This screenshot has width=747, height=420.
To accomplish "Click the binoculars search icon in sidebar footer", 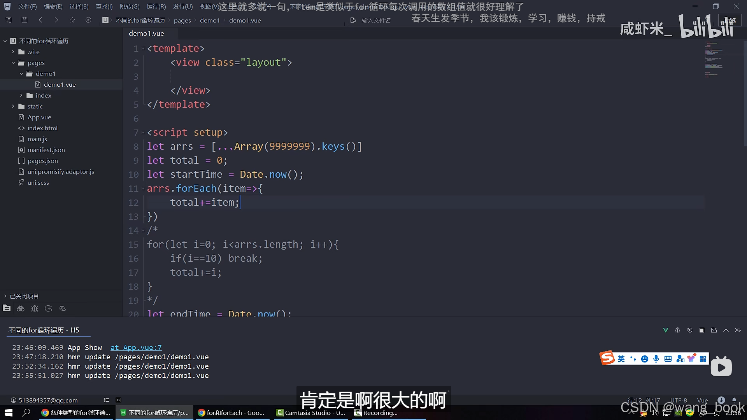I will pos(21,308).
